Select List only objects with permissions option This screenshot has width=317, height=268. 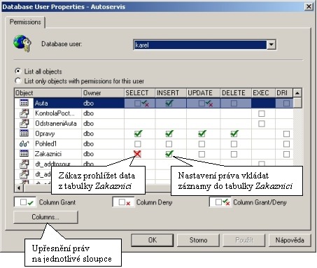[x=17, y=80]
